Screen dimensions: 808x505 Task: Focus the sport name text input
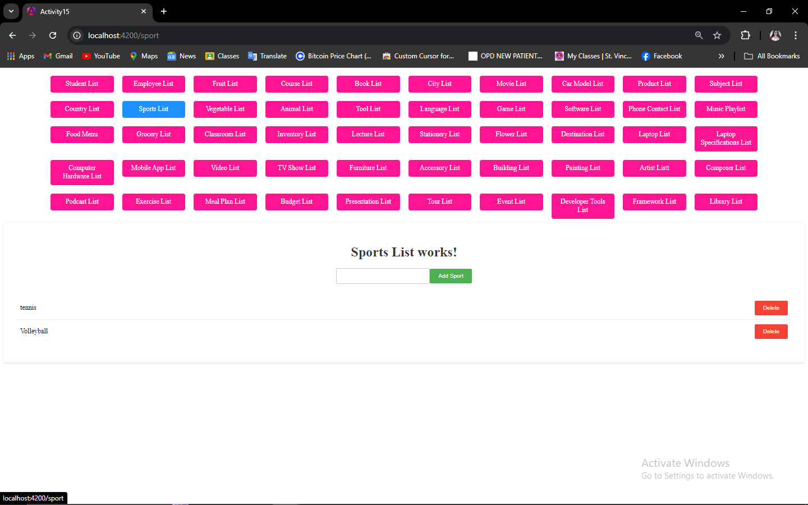383,276
